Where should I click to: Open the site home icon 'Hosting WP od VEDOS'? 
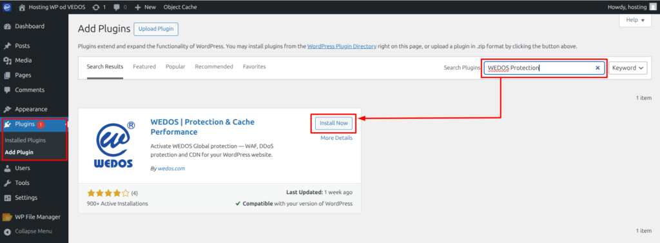[x=23, y=7]
